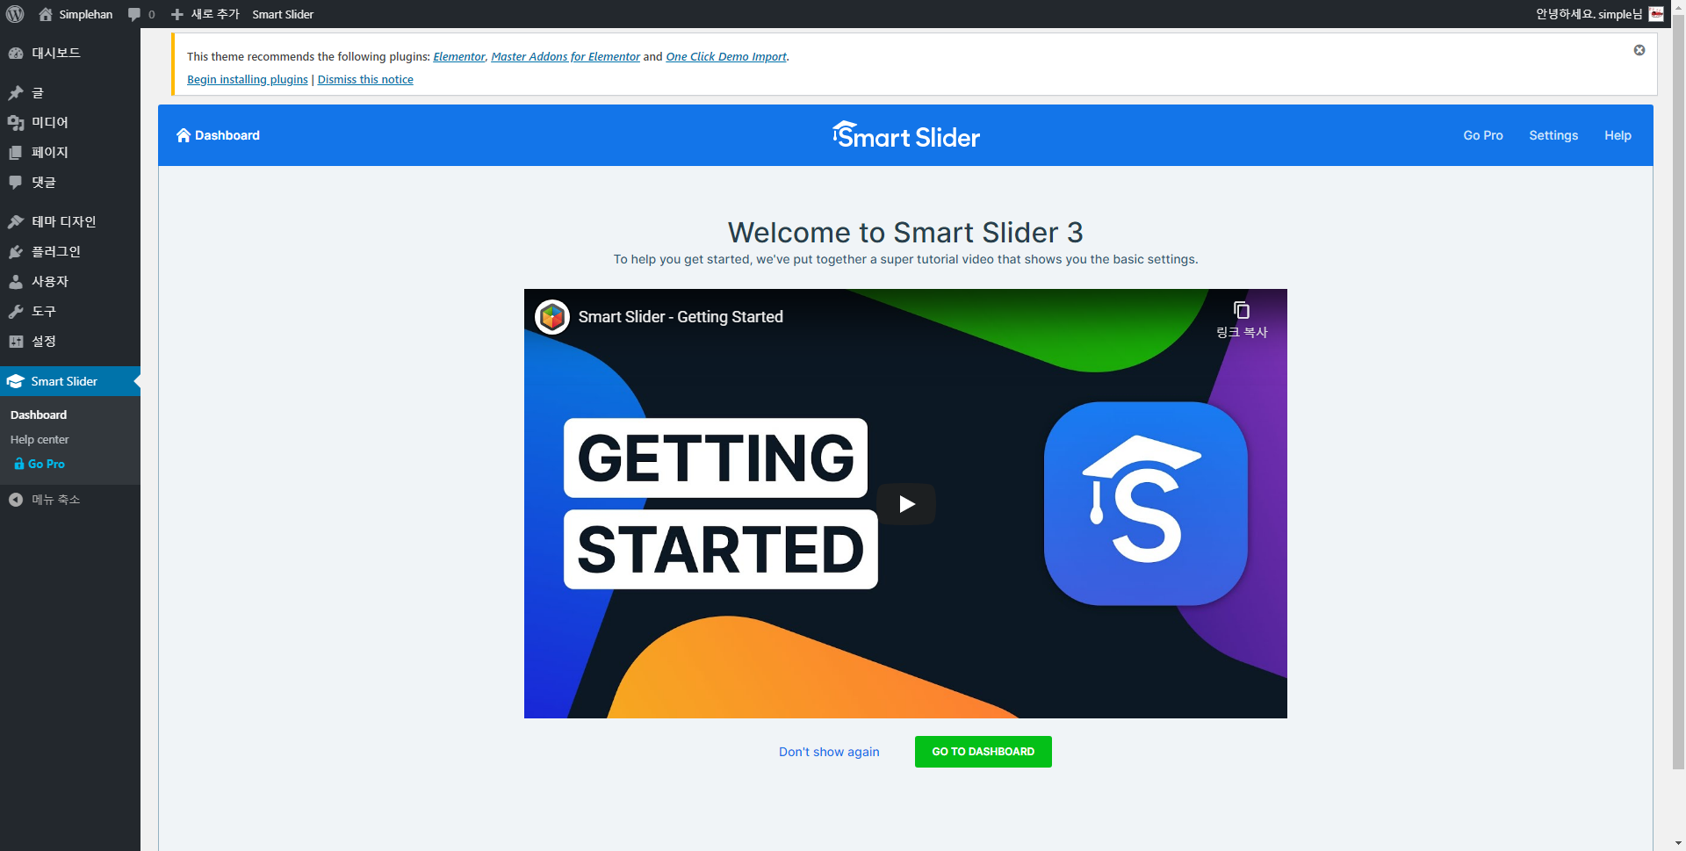Screen dimensions: 1686x851
Task: Select Smart Slider in the sidebar
Action: coord(70,381)
